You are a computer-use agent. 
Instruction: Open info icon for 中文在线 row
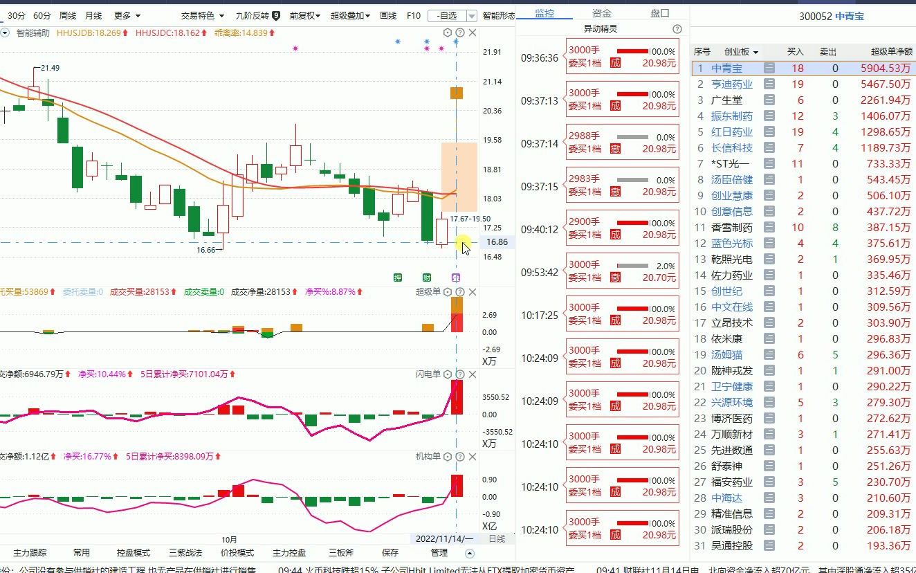coord(769,307)
